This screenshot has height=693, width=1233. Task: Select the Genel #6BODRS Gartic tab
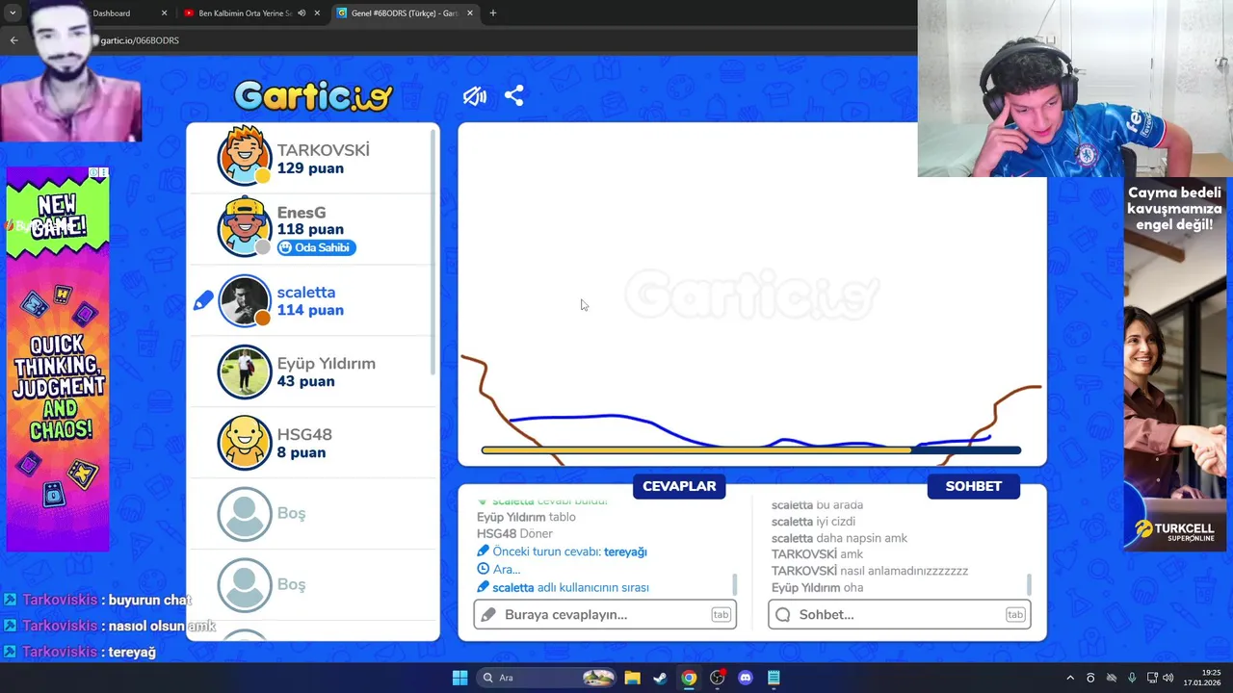405,13
